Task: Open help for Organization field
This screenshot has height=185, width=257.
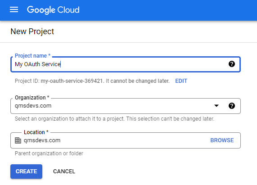Action: (232, 106)
